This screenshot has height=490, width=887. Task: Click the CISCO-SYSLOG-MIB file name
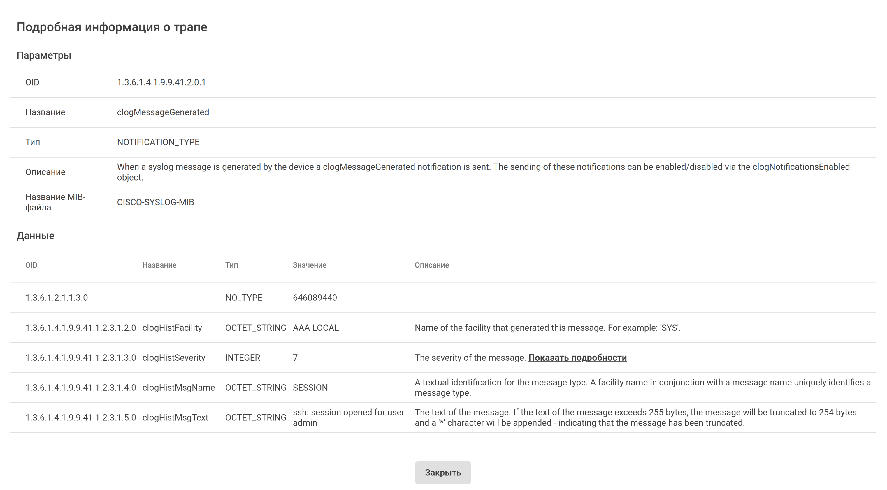(x=155, y=202)
